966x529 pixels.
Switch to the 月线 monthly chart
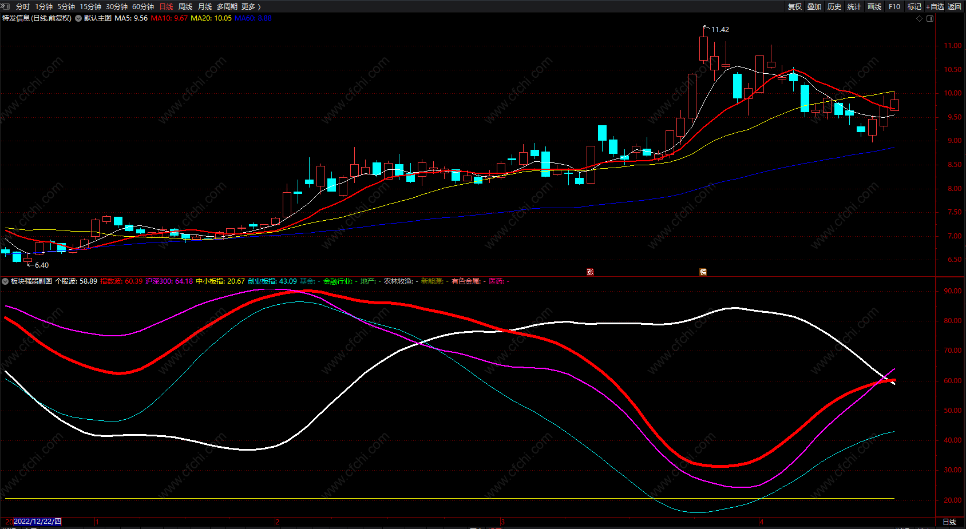(205, 7)
